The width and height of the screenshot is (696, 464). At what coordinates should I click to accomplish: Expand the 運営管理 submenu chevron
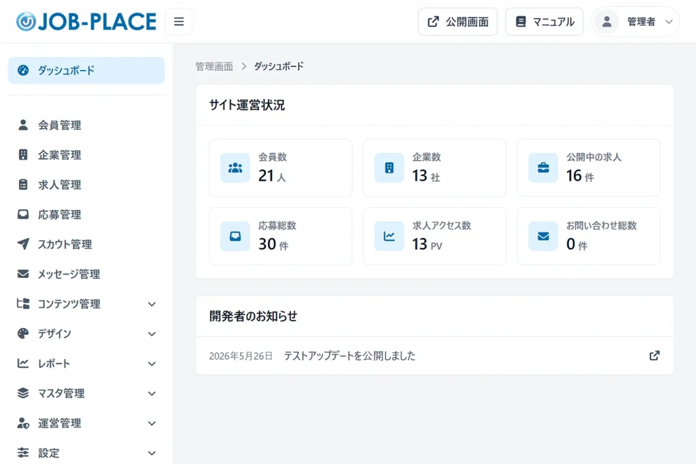pos(152,423)
